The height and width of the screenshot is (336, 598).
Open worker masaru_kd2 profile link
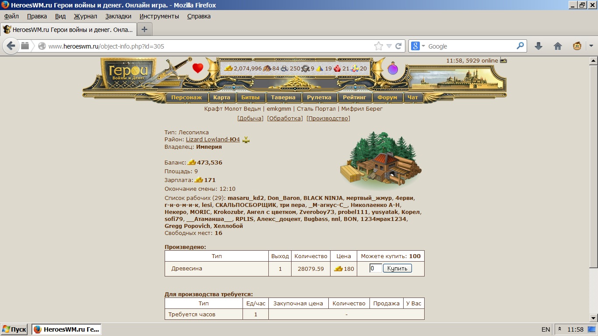tap(246, 198)
